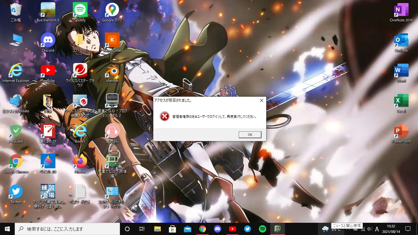This screenshot has width=418, height=235.
Task: Select the Excel desktop shortcut
Action: pos(401,103)
